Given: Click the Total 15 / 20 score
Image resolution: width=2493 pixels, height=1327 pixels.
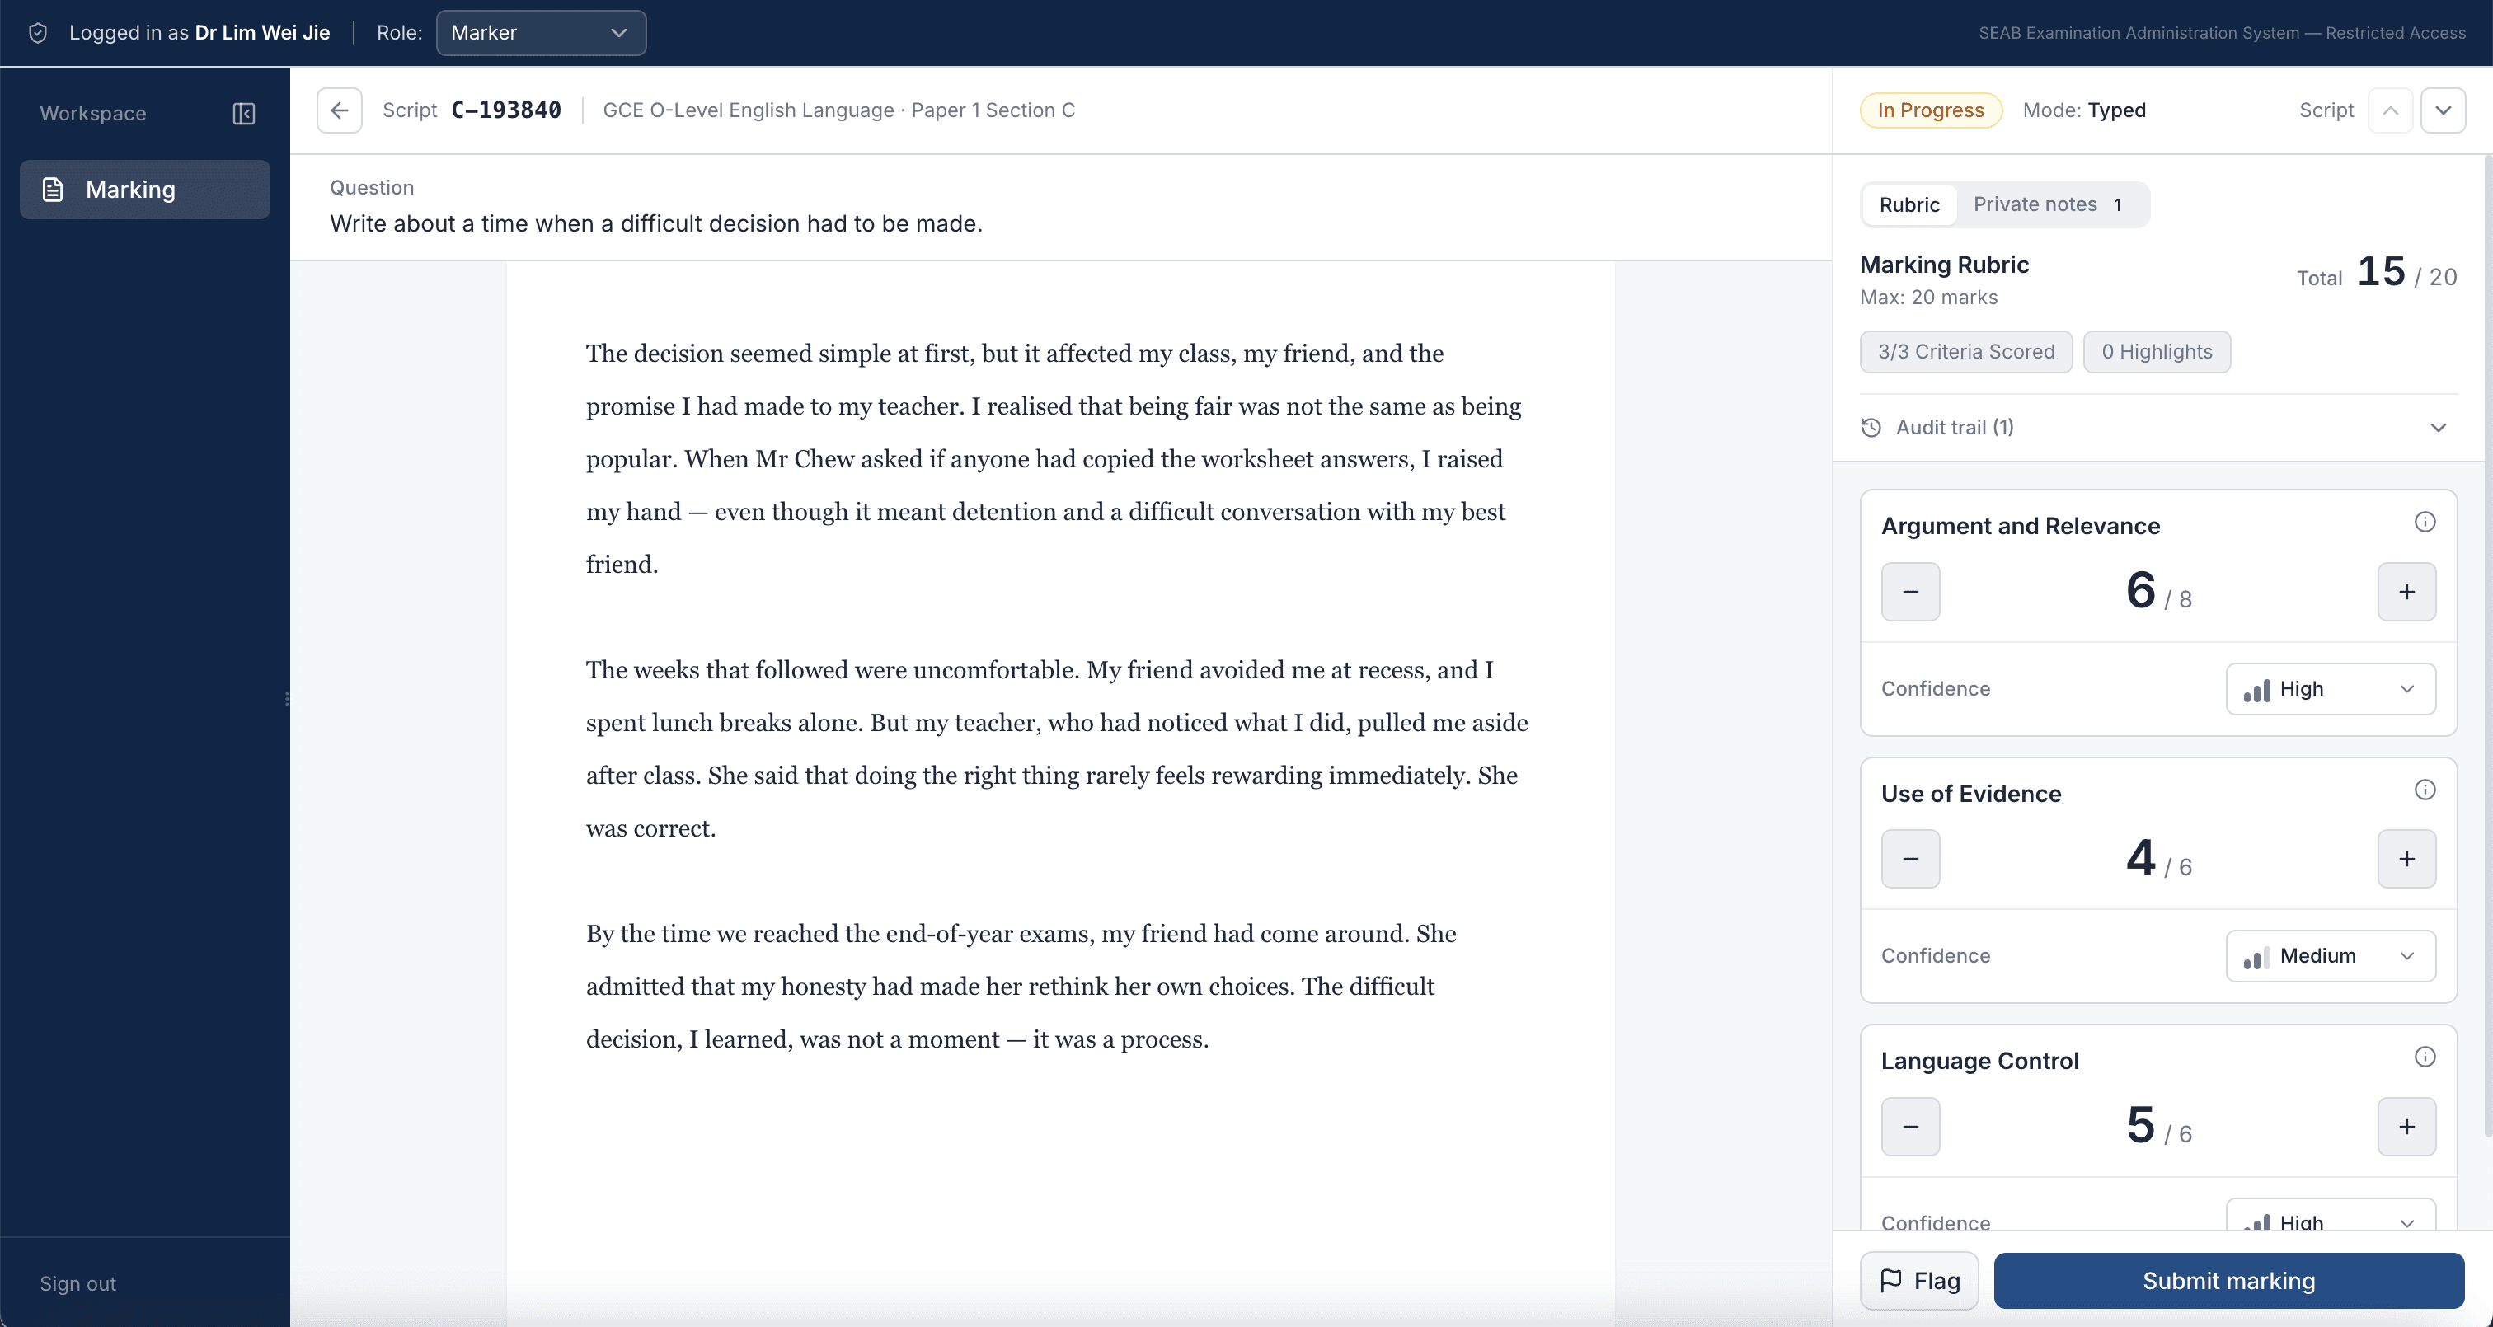Looking at the screenshot, I should [x=2377, y=273].
